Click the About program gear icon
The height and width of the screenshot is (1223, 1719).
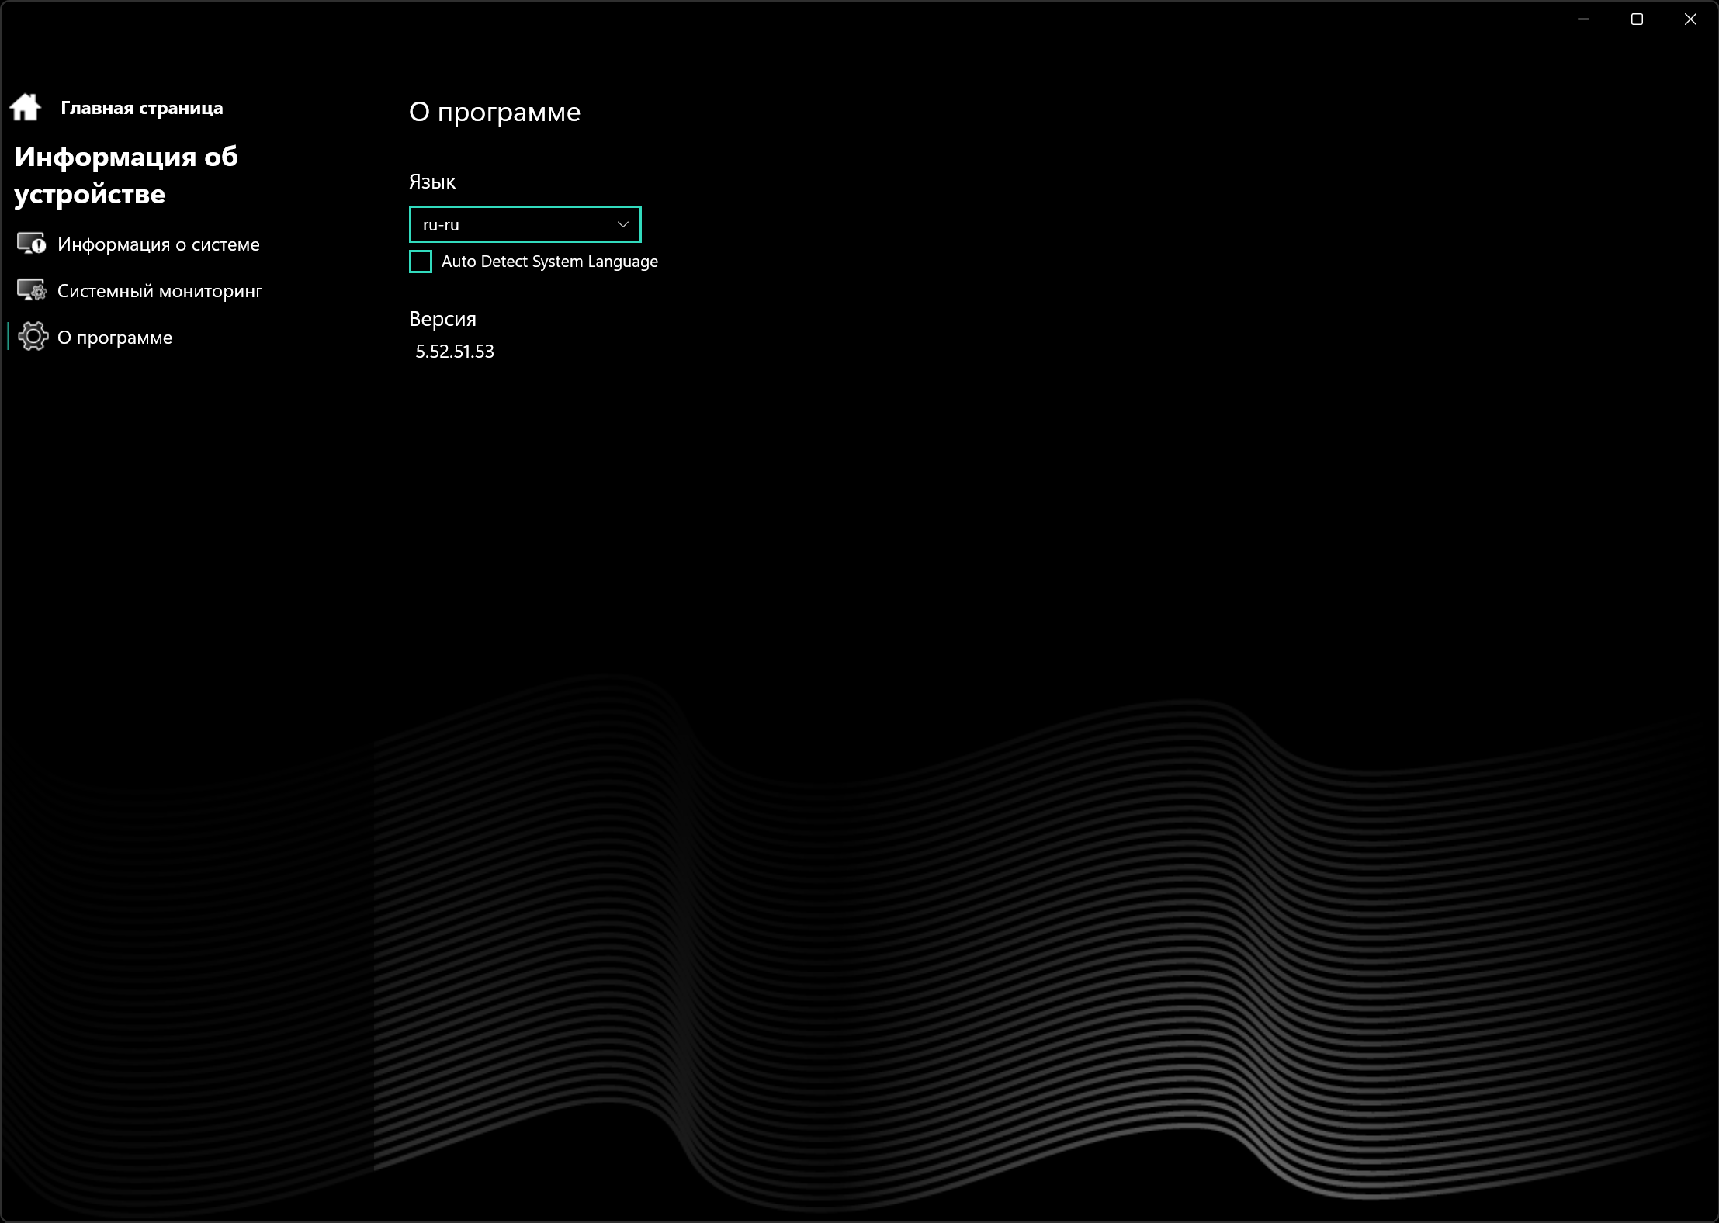33,337
